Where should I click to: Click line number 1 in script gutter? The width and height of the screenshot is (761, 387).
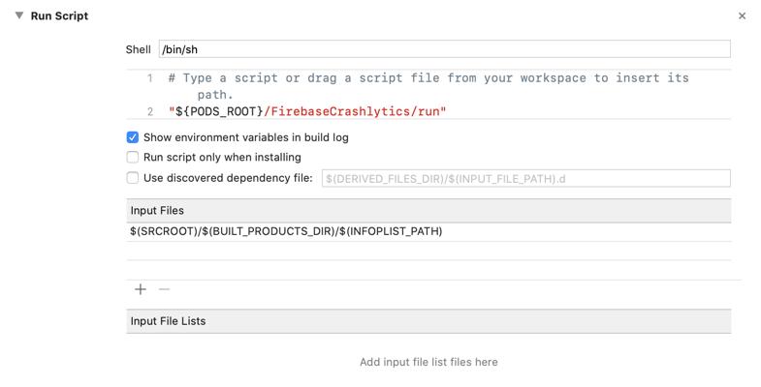coord(150,77)
